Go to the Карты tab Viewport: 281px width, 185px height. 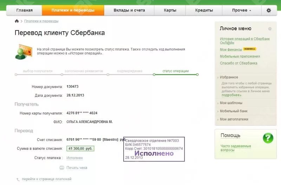[x=170, y=10]
